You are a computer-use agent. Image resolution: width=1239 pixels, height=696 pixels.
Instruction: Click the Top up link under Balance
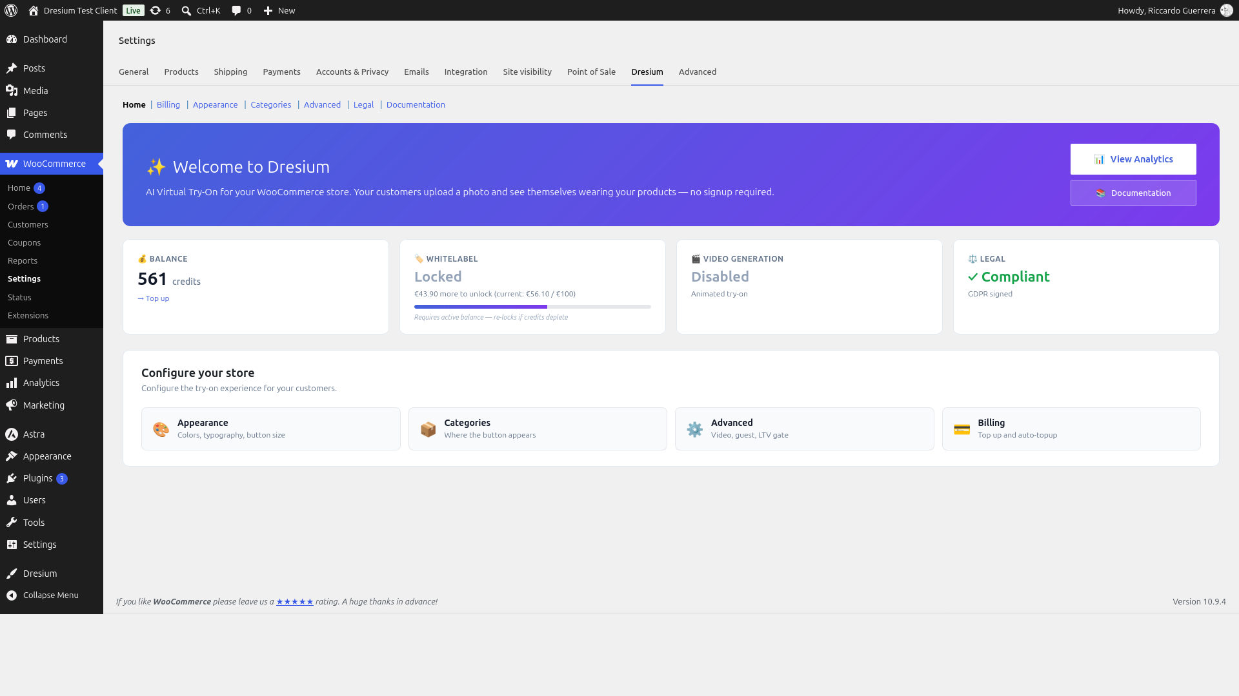154,298
